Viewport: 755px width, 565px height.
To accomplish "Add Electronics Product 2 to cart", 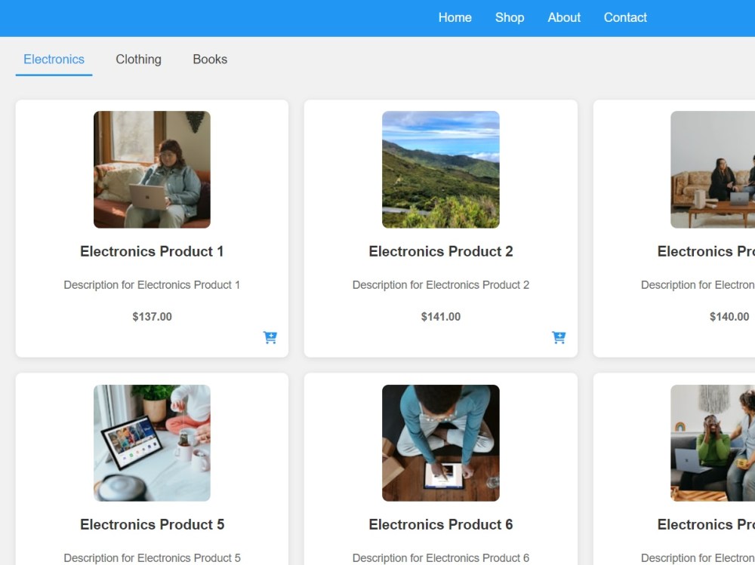I will [x=559, y=337].
